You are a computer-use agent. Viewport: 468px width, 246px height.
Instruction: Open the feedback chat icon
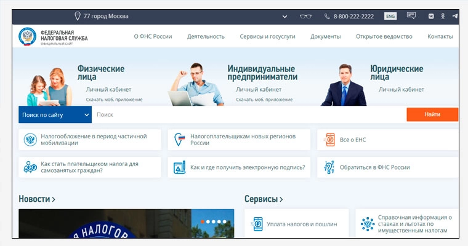point(411,15)
